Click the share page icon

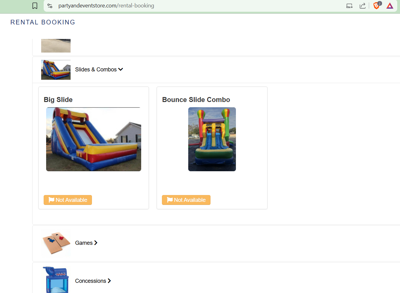(x=363, y=6)
